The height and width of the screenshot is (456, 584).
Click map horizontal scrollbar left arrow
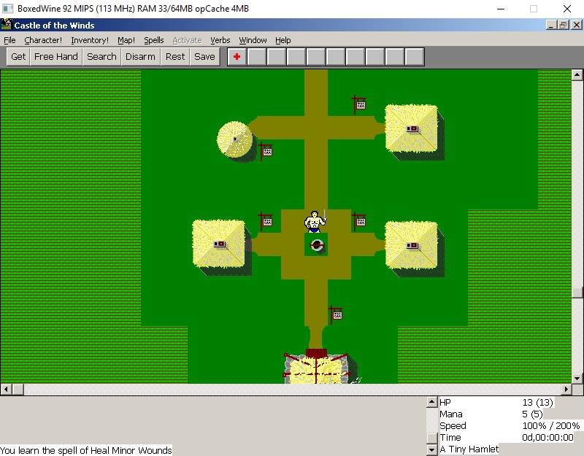6,390
